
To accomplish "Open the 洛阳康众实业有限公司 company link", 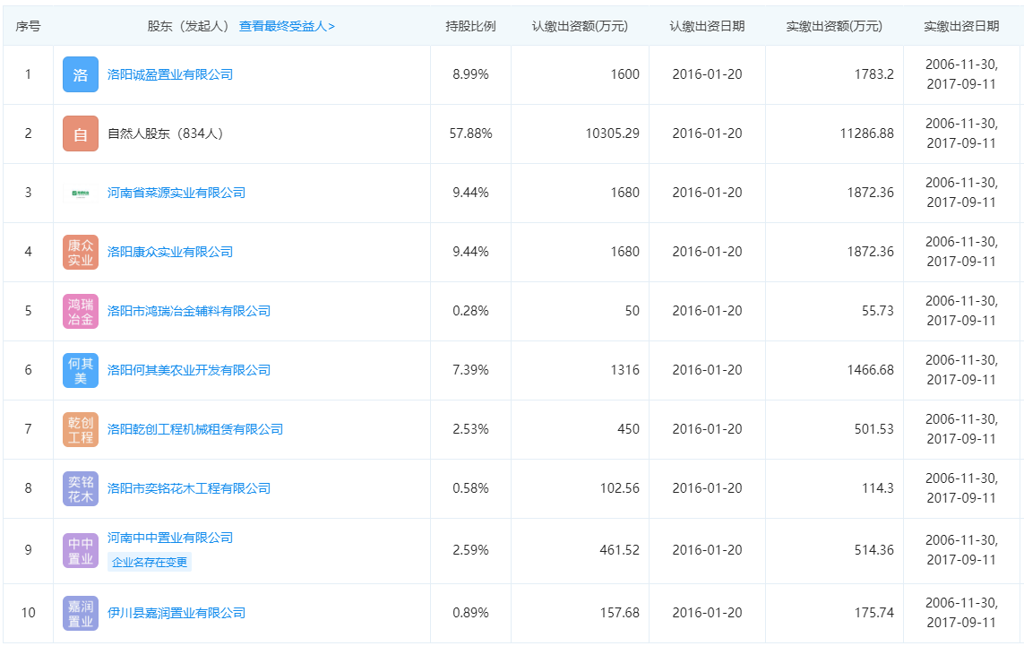I will pos(170,252).
